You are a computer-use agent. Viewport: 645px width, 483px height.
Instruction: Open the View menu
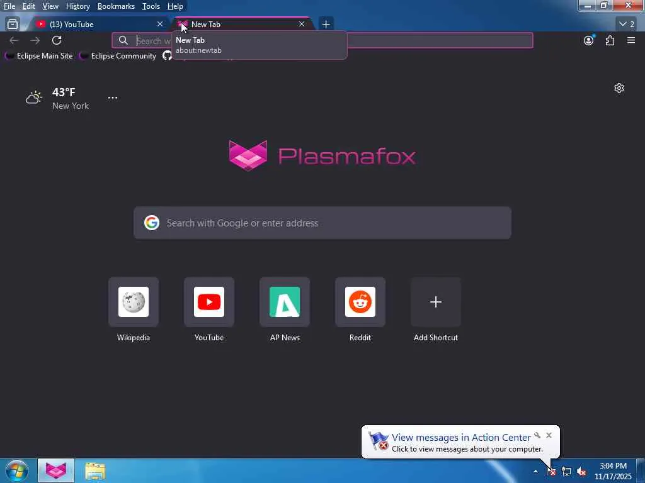tap(50, 6)
